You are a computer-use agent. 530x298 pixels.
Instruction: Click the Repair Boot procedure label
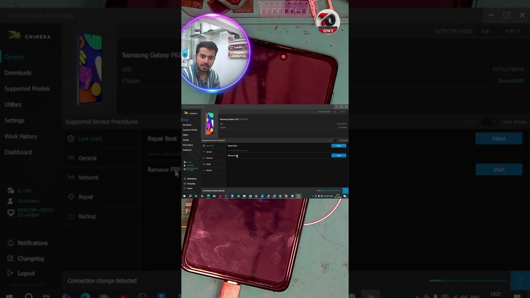tap(233, 146)
